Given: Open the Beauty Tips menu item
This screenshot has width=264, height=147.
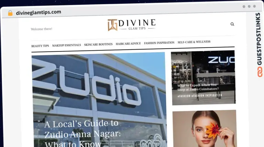Looking at the screenshot, I should coord(40,46).
